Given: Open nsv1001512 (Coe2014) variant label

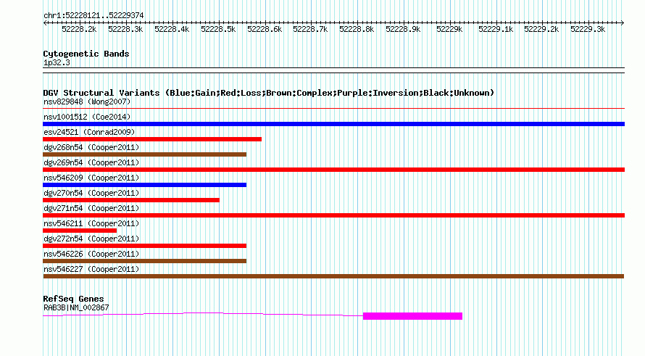Looking at the screenshot, I should tap(87, 117).
